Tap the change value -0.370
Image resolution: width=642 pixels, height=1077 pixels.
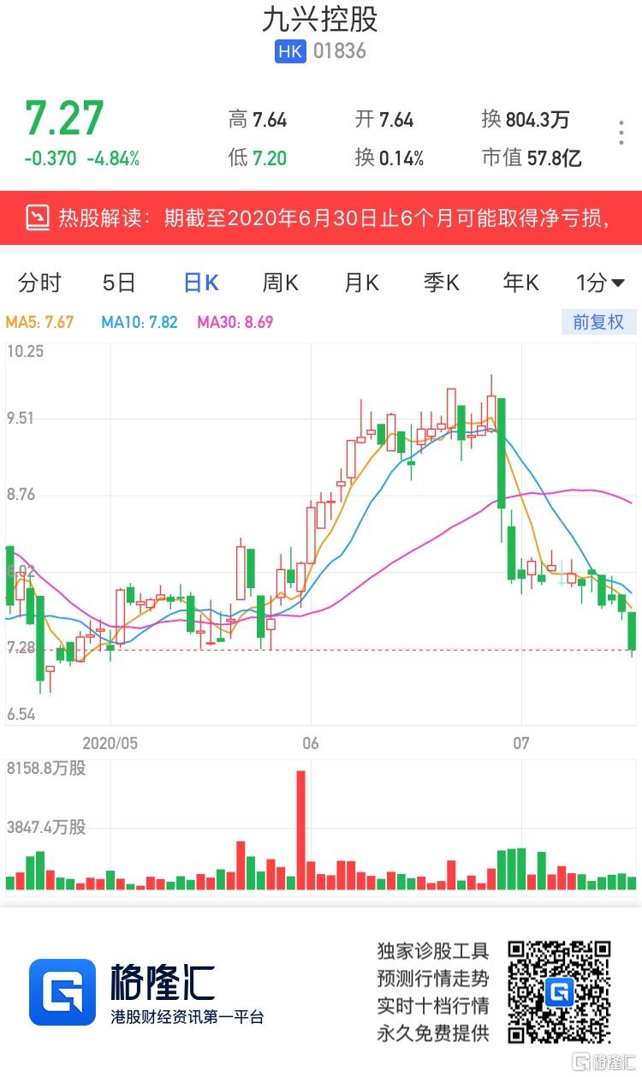point(50,158)
